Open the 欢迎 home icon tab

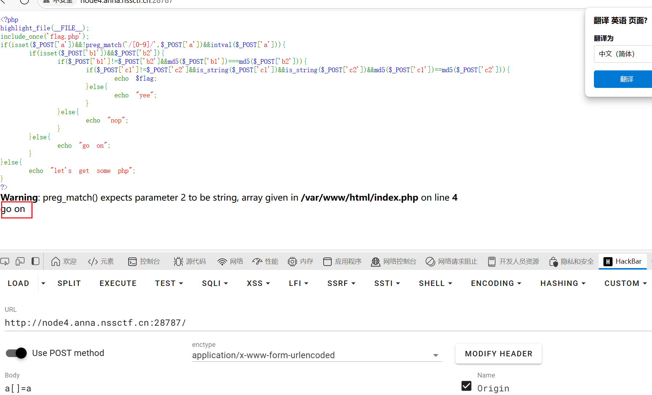click(56, 262)
